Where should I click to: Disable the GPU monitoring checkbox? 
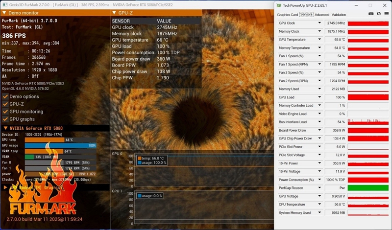pos(5,112)
